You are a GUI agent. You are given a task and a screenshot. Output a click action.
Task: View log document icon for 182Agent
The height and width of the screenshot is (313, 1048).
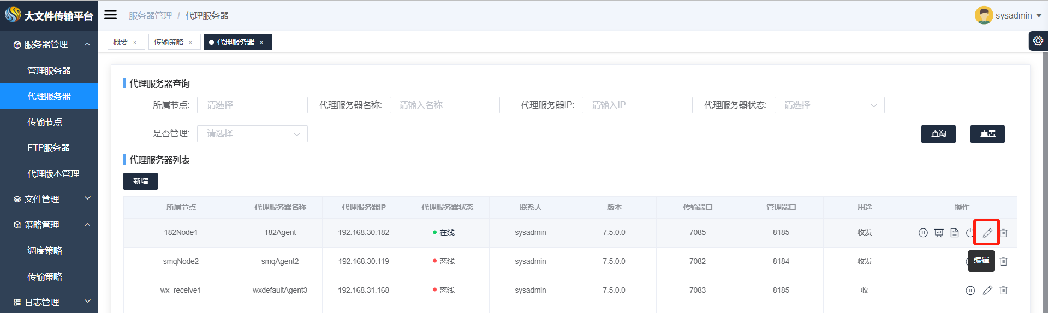point(955,233)
